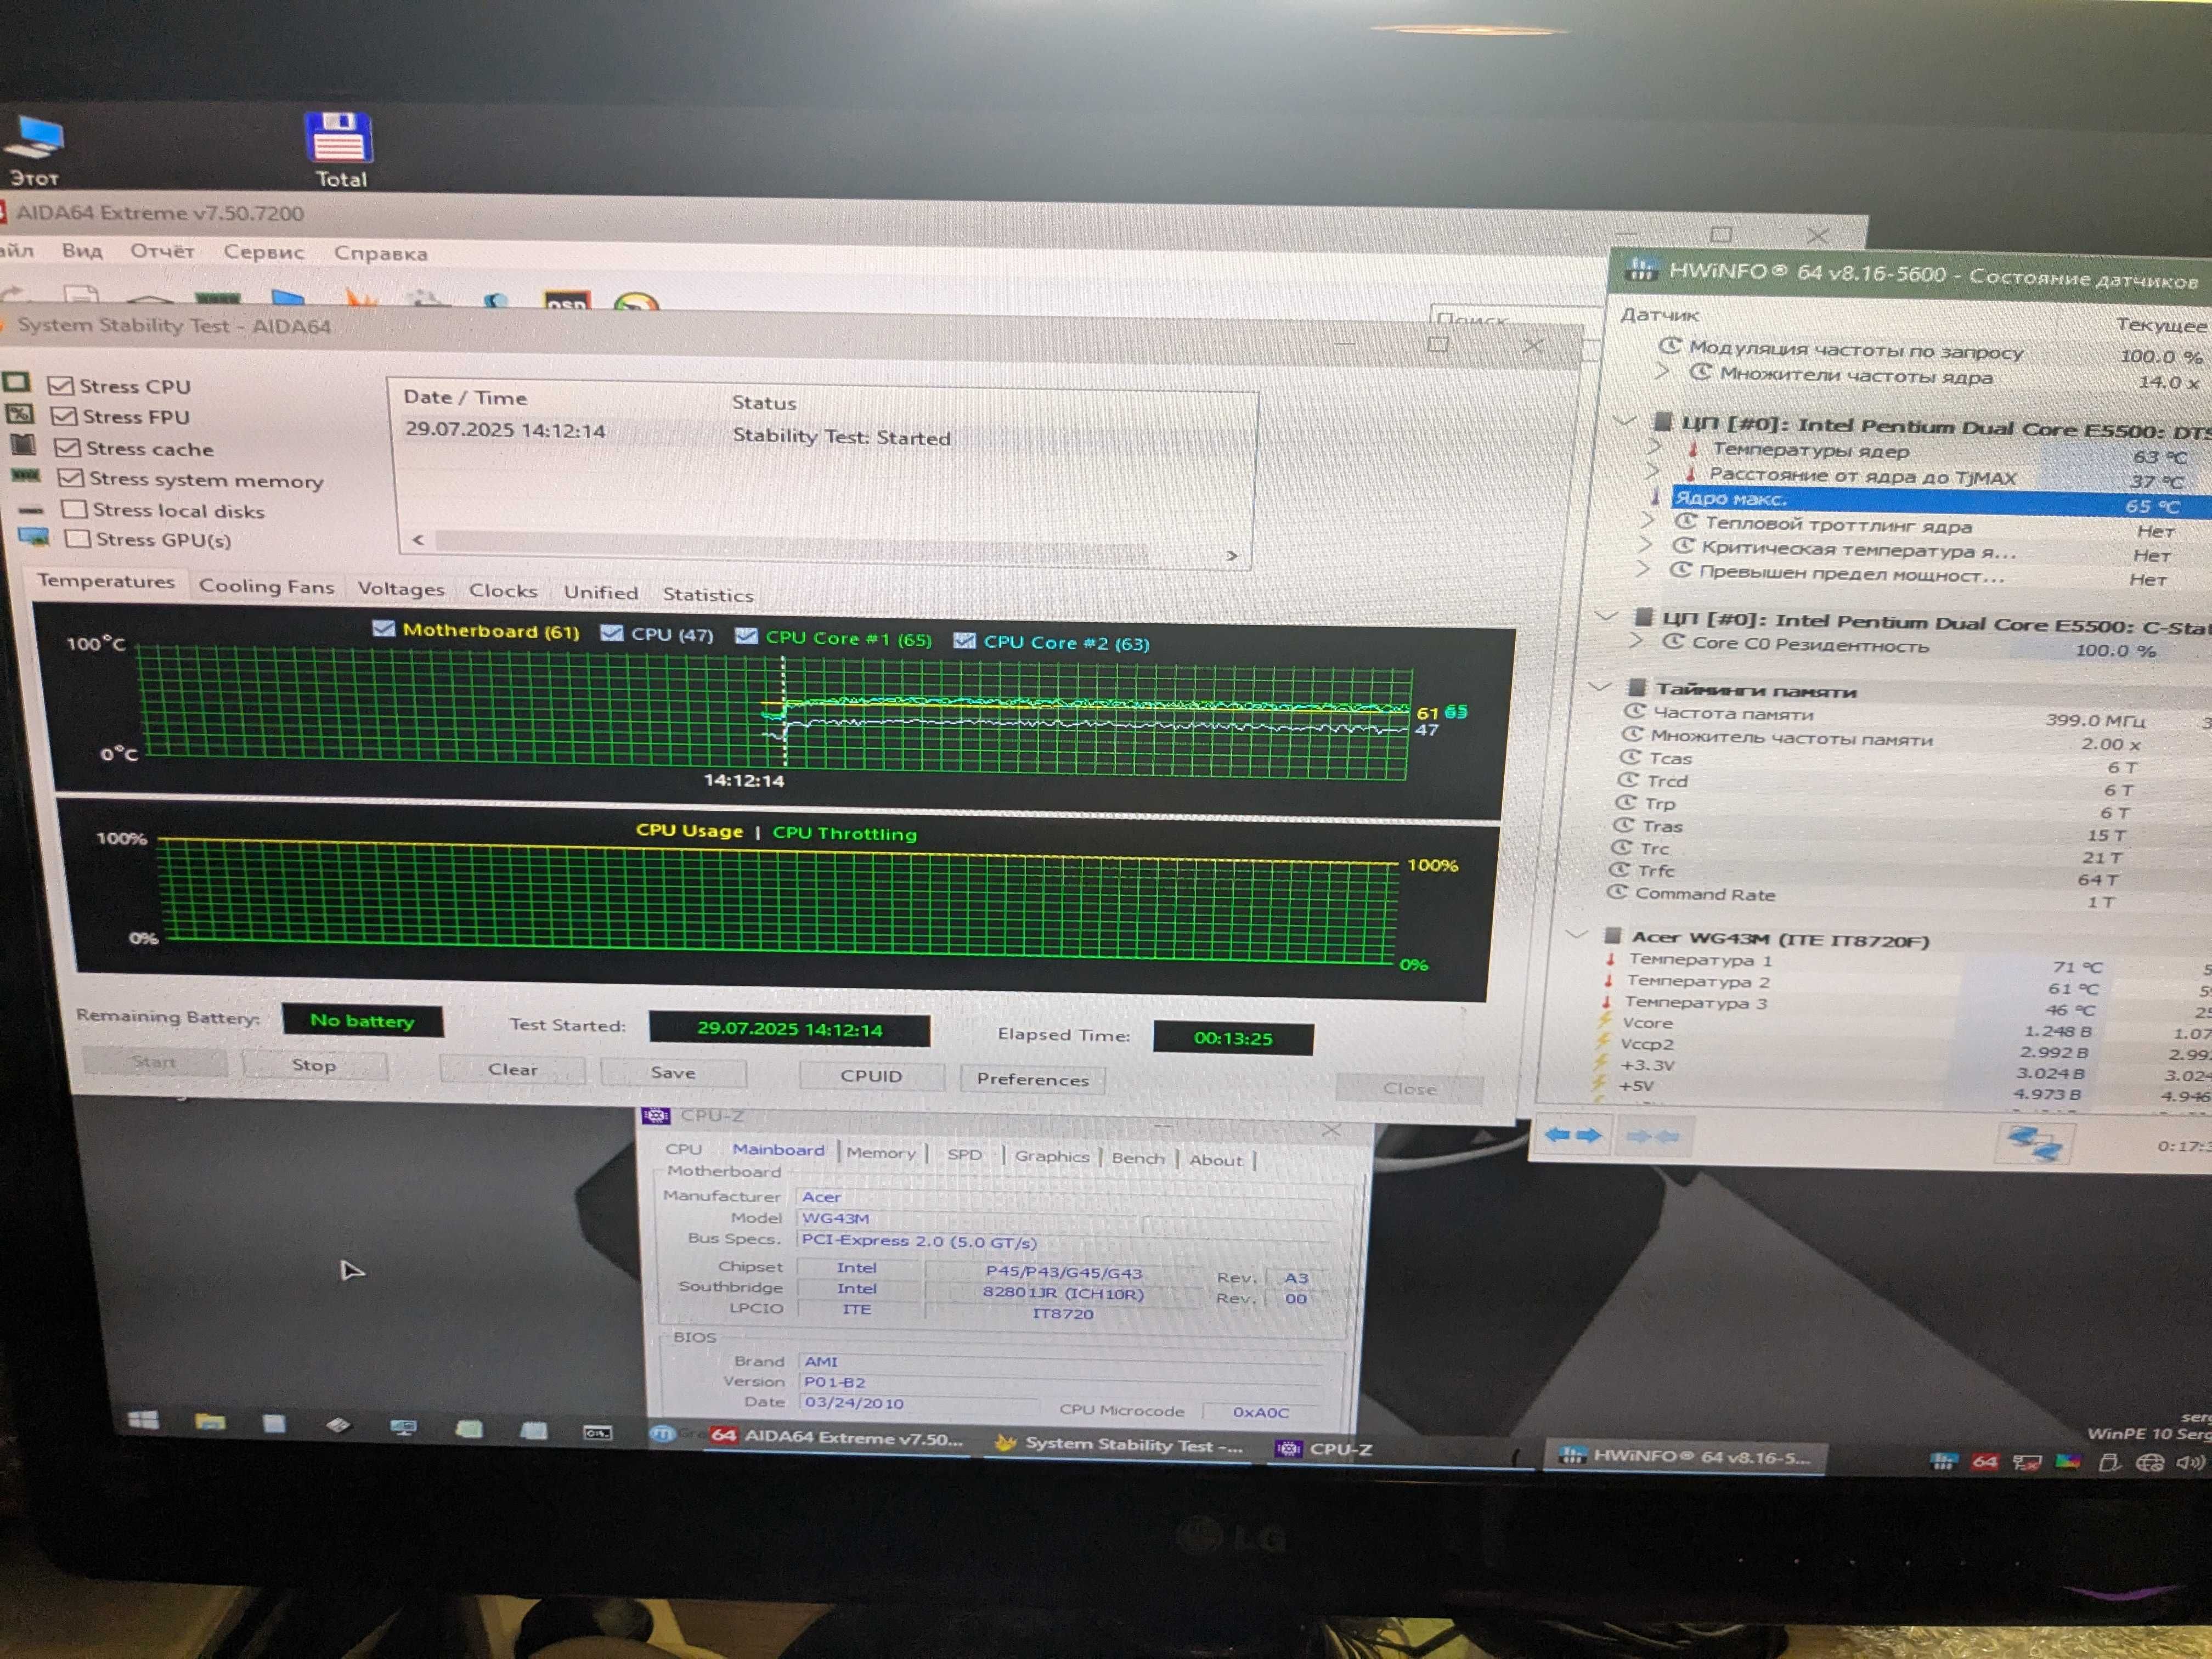Toggle the Stress system memory checkbox
2212x1659 pixels.
coord(70,478)
